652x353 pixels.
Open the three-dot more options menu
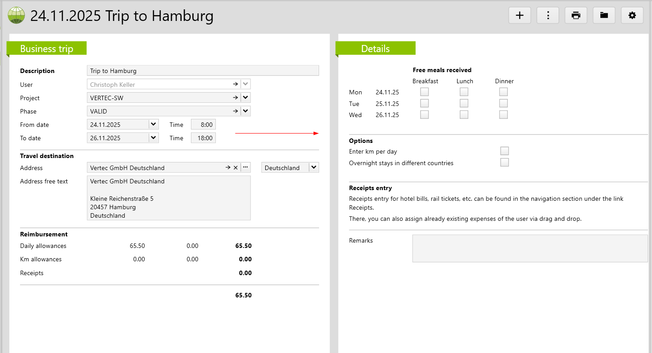point(548,16)
